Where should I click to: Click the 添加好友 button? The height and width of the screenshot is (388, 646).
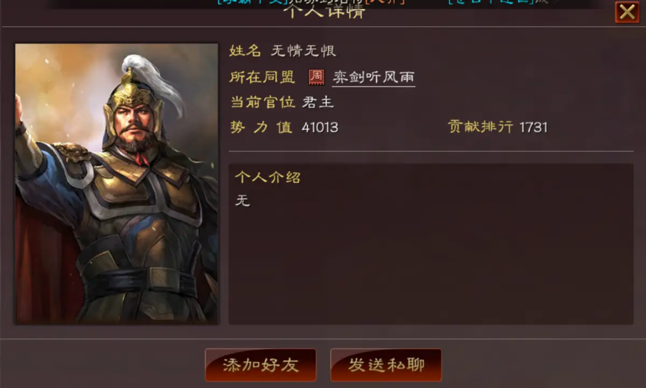coord(261,365)
